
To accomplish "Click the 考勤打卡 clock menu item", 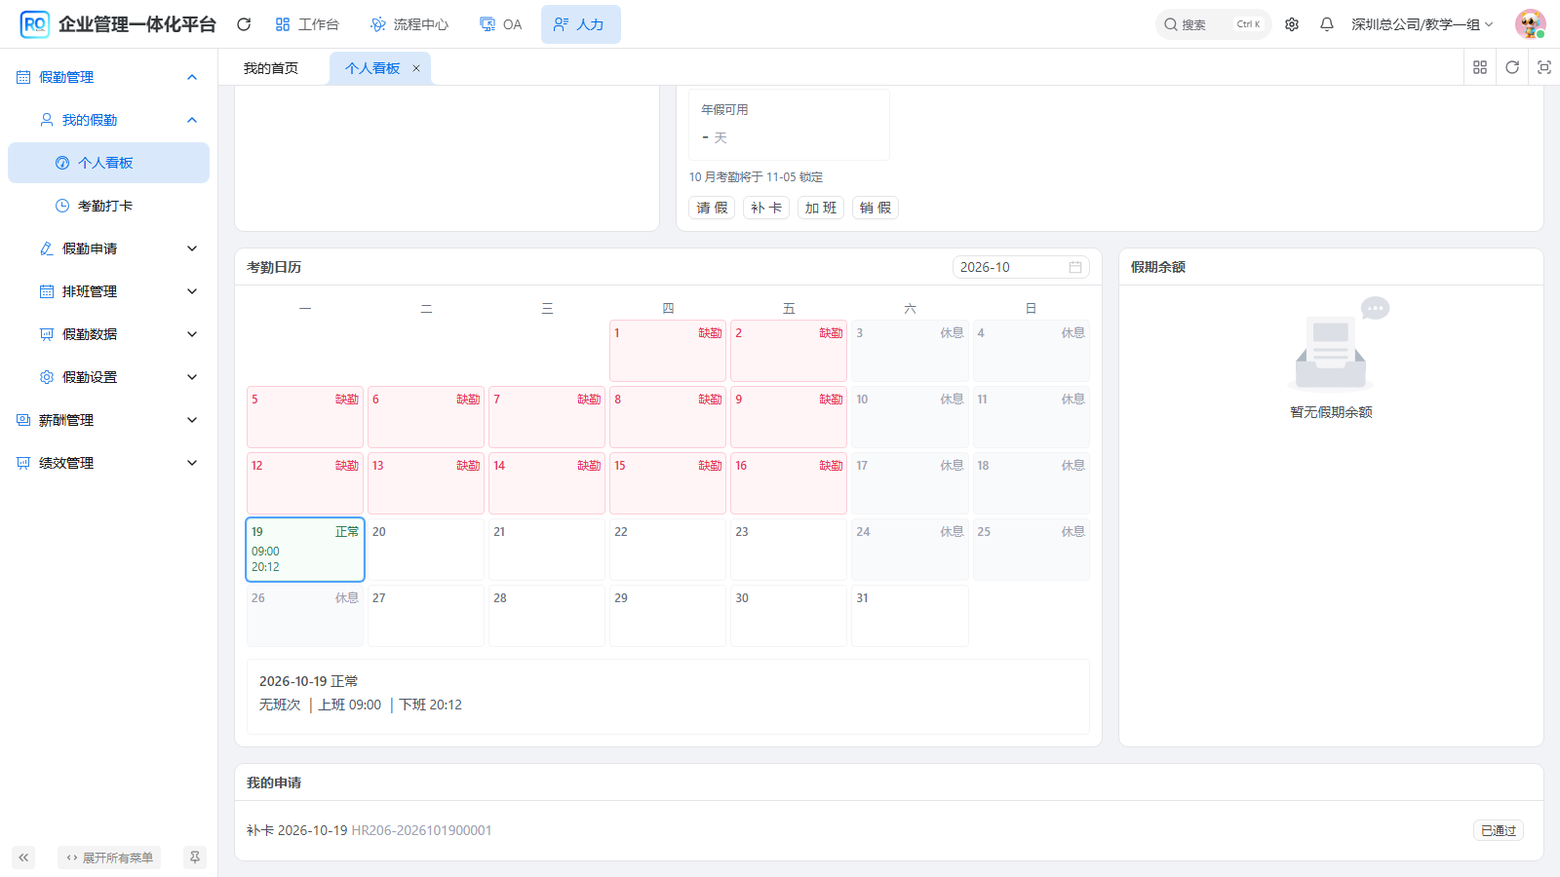I will pyautogui.click(x=108, y=206).
